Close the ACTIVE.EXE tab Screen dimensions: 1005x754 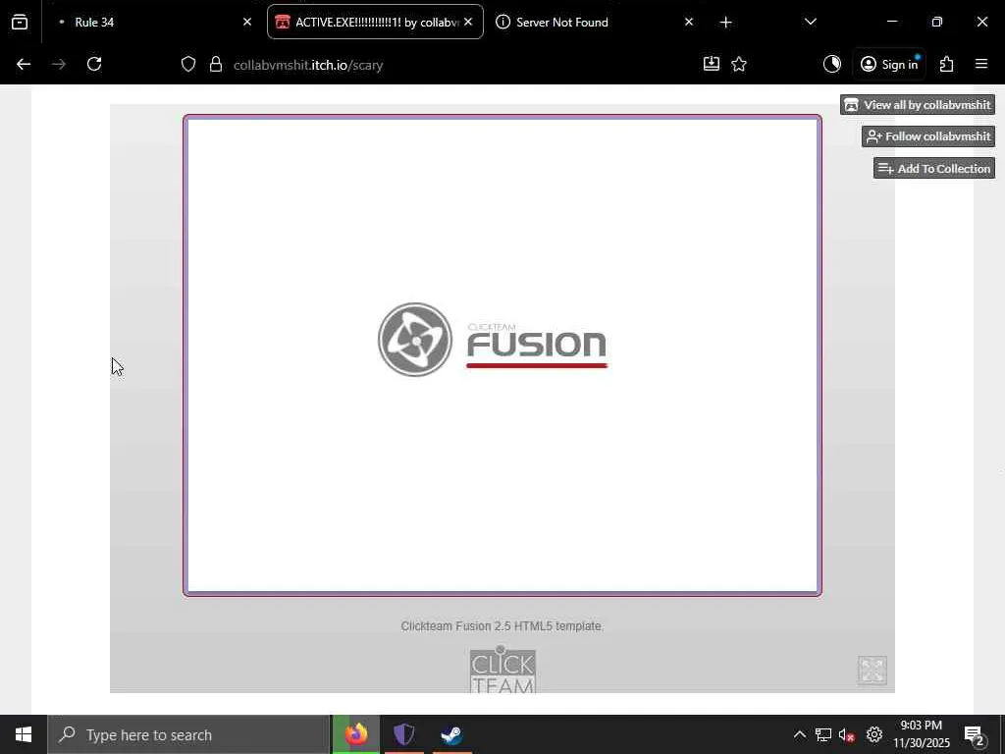pos(468,22)
